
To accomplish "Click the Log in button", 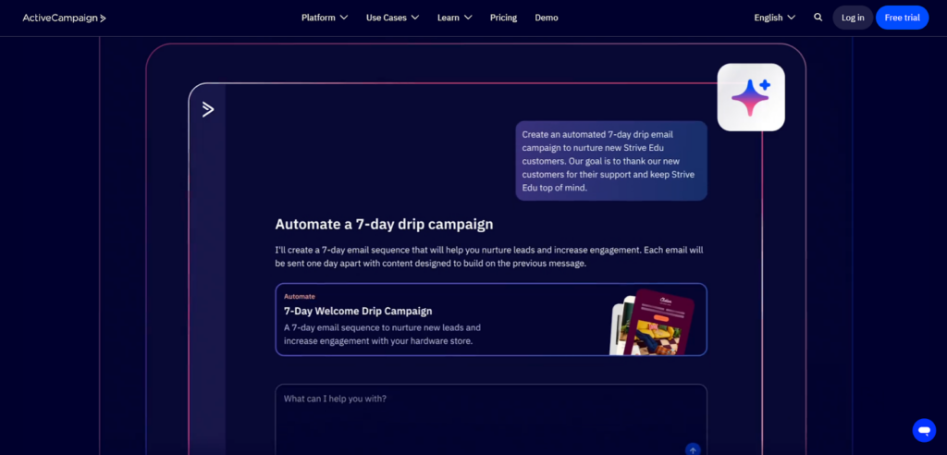I will pyautogui.click(x=853, y=18).
